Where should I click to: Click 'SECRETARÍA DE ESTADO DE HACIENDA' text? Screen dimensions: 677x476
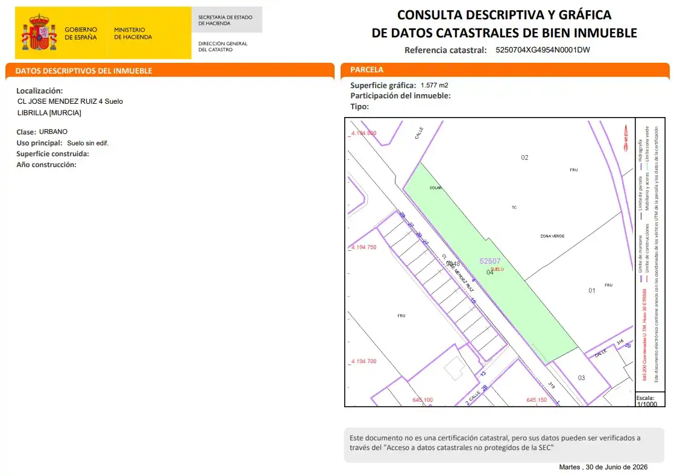[x=225, y=21]
